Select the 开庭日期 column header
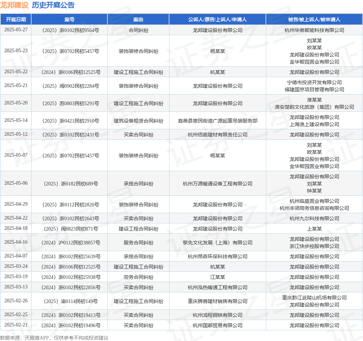The image size is (363, 341). pos(16,20)
